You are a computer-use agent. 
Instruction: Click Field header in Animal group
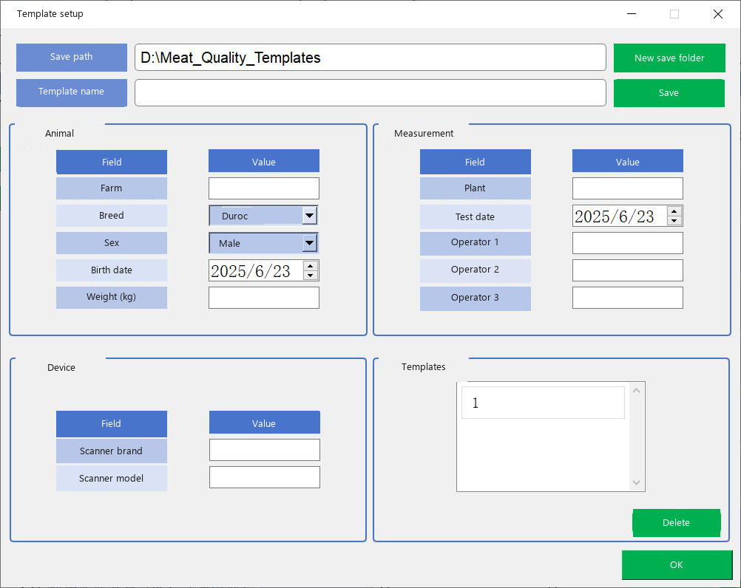pos(112,162)
